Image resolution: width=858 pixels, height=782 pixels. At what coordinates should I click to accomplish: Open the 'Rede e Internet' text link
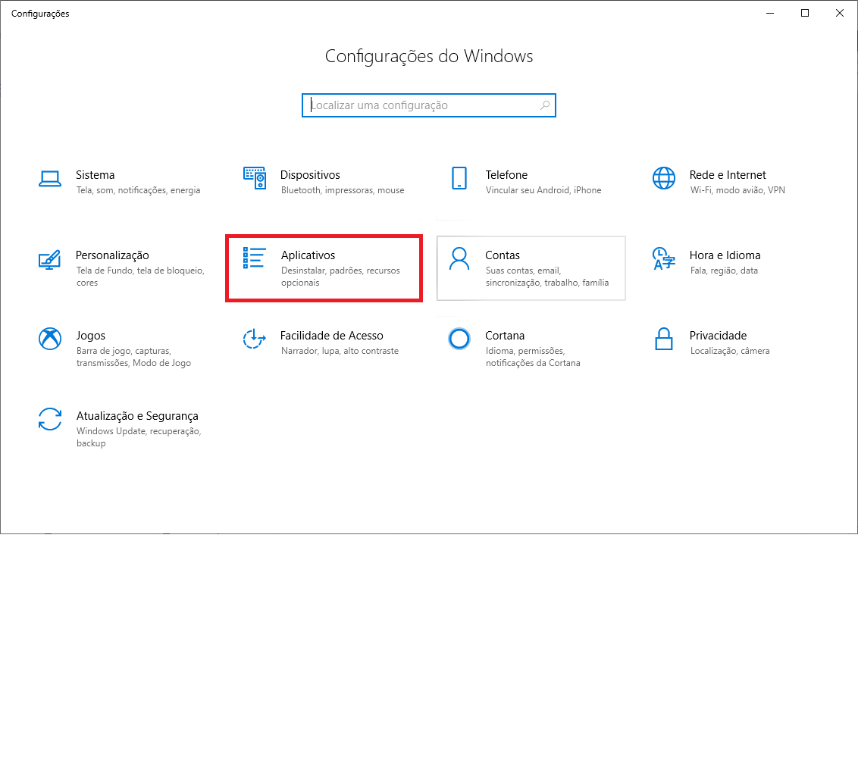pos(728,175)
